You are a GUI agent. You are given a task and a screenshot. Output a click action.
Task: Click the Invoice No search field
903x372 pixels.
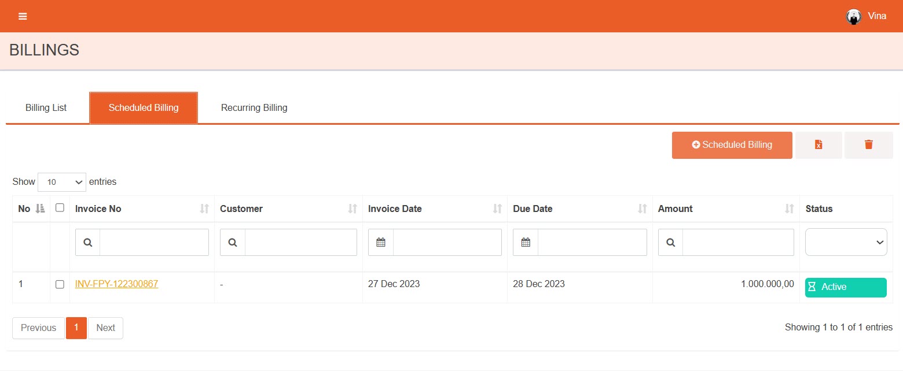click(x=154, y=243)
